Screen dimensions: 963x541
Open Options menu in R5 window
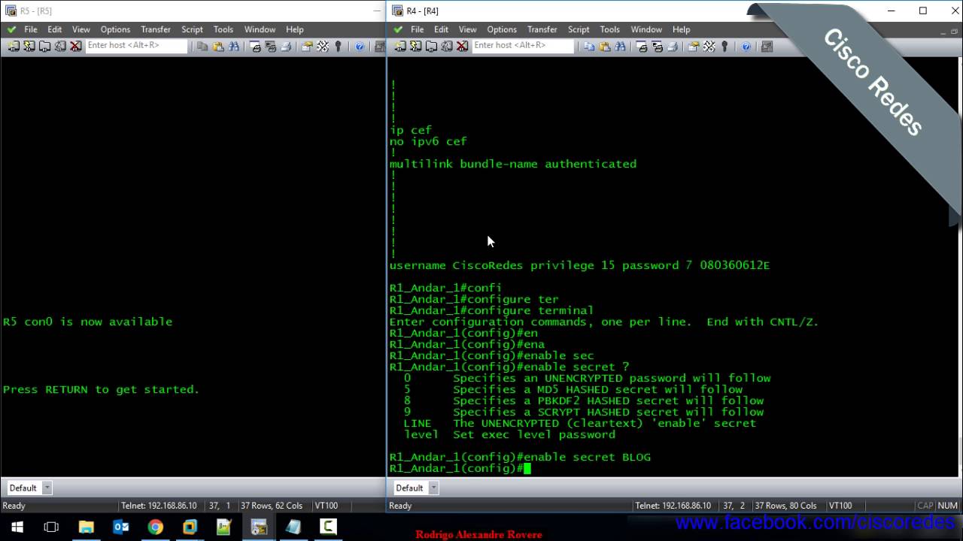click(x=115, y=29)
